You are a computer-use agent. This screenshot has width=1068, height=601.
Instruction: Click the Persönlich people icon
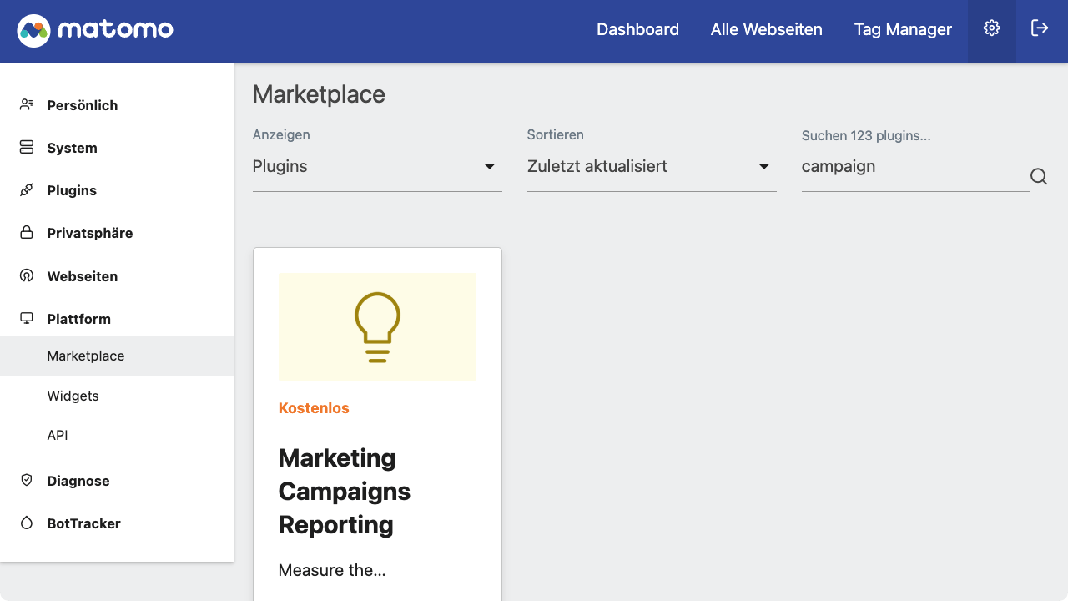[x=27, y=104]
